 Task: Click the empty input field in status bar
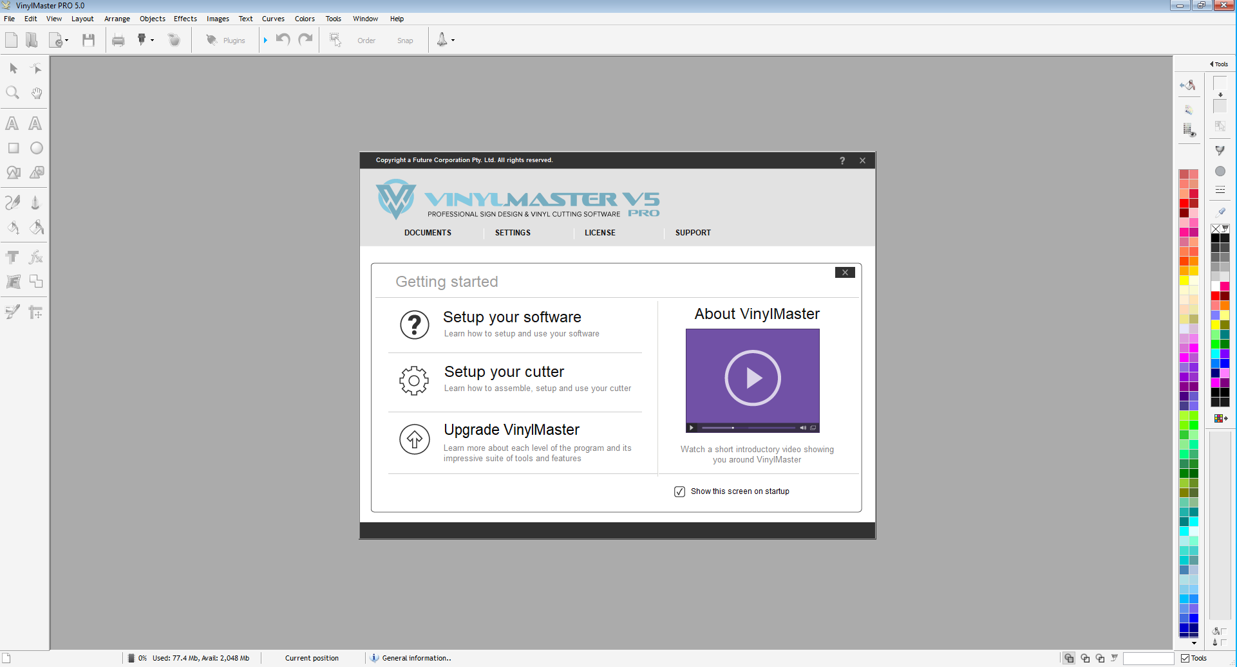1149,658
